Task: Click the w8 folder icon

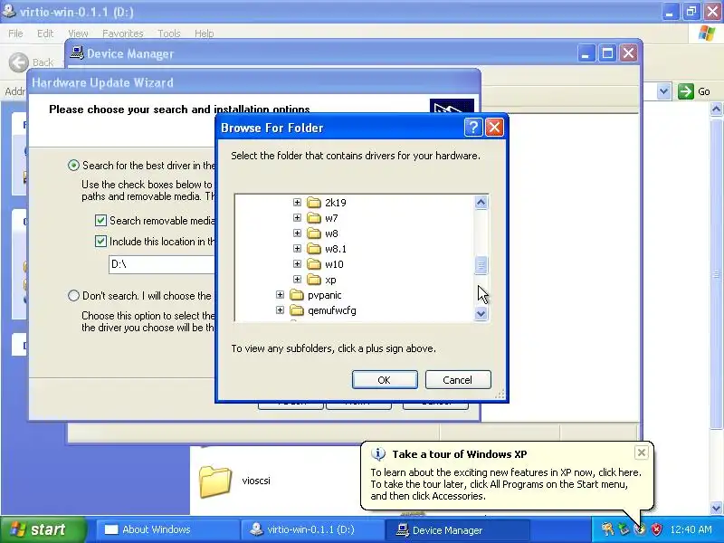Action: [x=314, y=233]
